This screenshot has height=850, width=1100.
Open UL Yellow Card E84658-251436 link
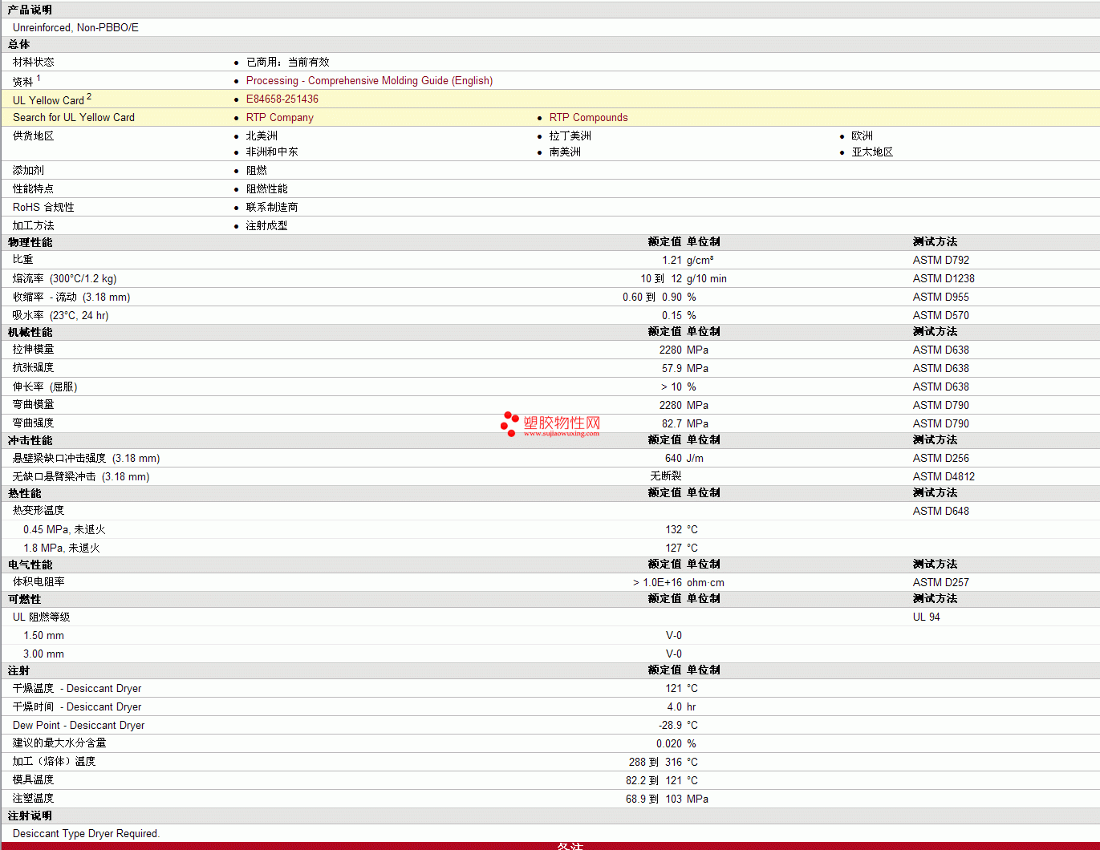pos(282,99)
